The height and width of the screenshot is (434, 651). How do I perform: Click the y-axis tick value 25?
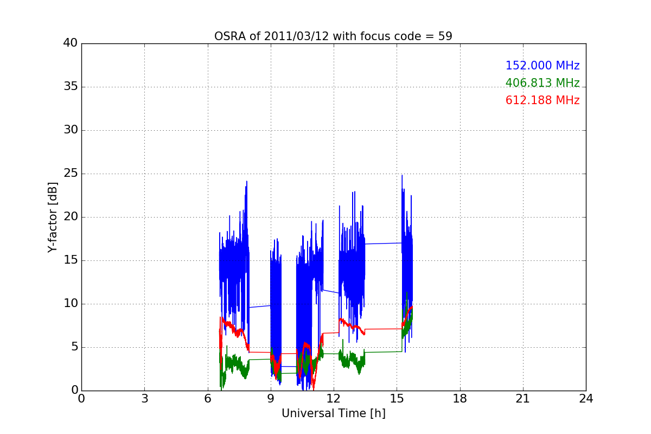tap(71, 174)
